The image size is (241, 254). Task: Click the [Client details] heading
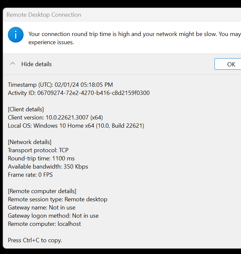(x=26, y=109)
